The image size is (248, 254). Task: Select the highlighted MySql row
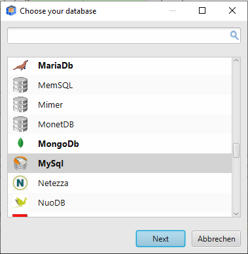pyautogui.click(x=120, y=163)
